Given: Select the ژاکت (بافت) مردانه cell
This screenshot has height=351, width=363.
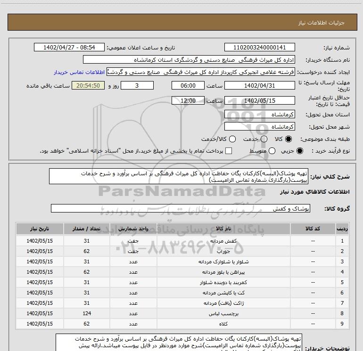Looking at the screenshot, I should pyautogui.click(x=223, y=303).
